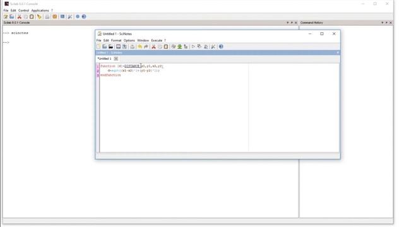Click the printer icon in Console toolbar
This screenshot has height=227, width=404.
(47, 17)
